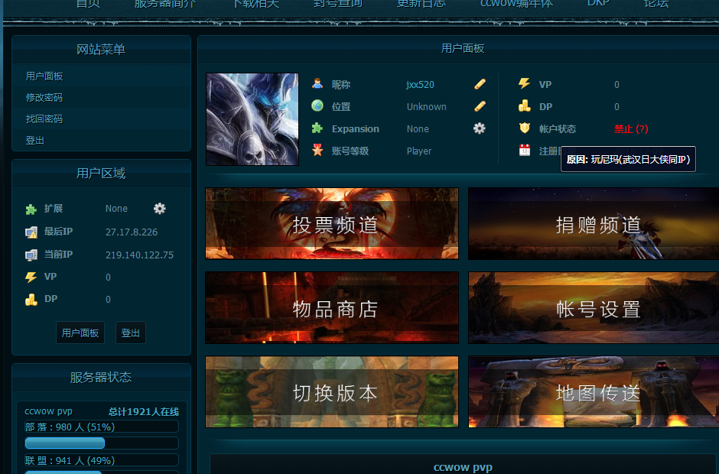
Task: Choose 用户面板 in the 网站菜单 list
Action: (x=44, y=76)
